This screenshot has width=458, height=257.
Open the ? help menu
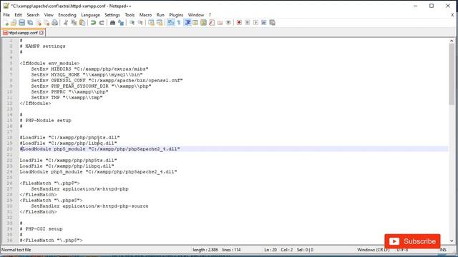click(x=210, y=15)
